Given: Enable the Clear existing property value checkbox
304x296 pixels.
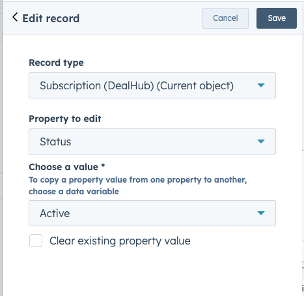Looking at the screenshot, I should (x=36, y=241).
